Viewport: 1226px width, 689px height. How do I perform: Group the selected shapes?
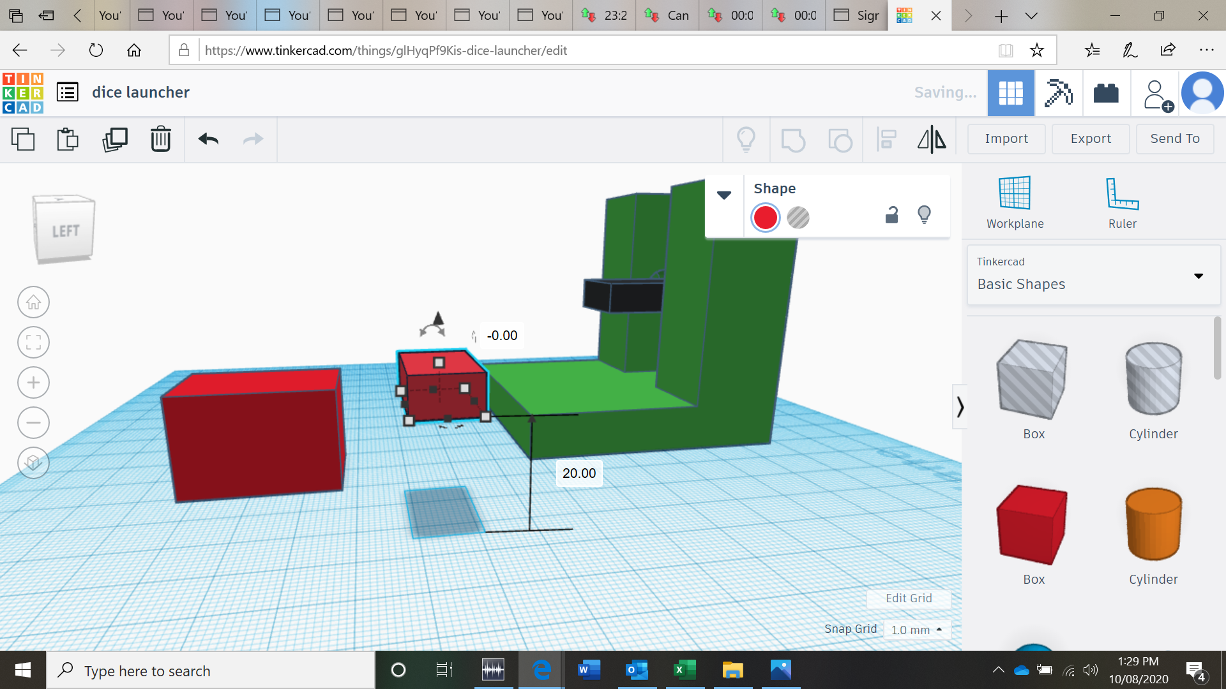tap(793, 139)
